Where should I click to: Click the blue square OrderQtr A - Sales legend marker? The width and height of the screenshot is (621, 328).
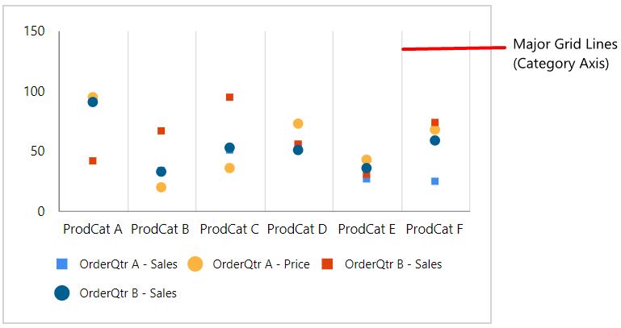[62, 264]
